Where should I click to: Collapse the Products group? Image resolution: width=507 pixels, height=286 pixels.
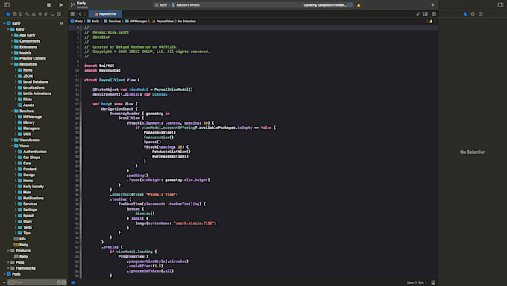pyautogui.click(x=8, y=251)
